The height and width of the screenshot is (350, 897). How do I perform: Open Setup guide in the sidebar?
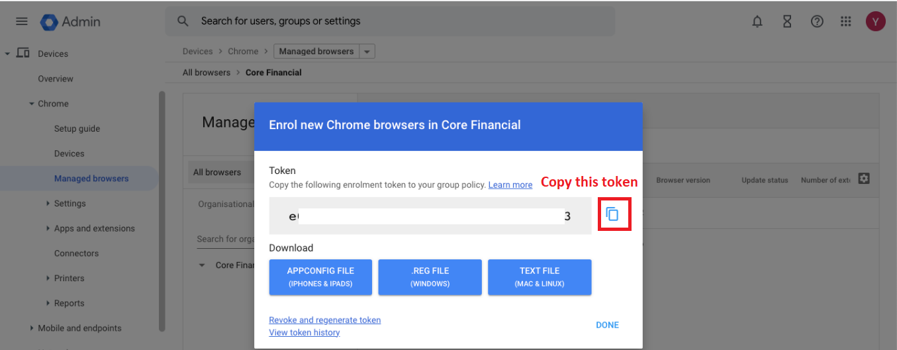point(77,128)
